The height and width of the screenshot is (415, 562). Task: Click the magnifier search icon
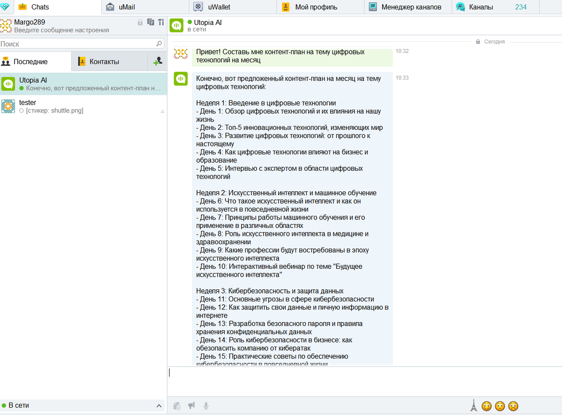(x=159, y=44)
